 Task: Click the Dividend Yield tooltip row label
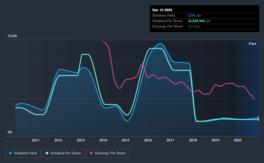point(164,15)
